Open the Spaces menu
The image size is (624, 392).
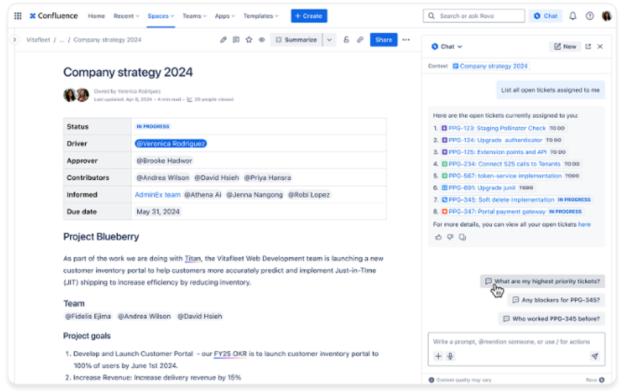(x=160, y=16)
